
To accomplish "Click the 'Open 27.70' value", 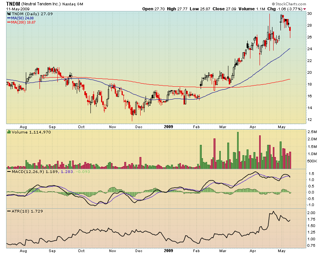I will tap(154, 9).
